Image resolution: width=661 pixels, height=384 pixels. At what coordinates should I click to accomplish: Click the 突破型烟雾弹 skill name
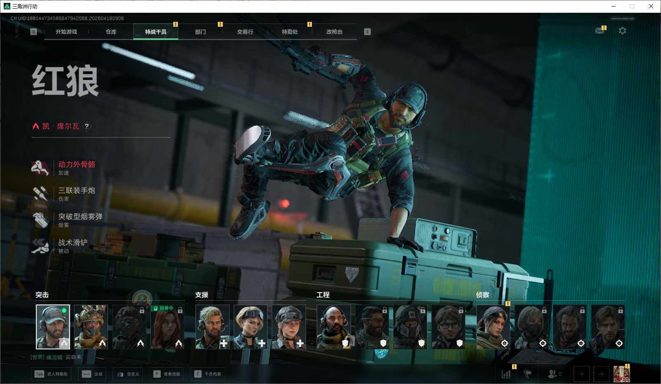[x=80, y=216]
